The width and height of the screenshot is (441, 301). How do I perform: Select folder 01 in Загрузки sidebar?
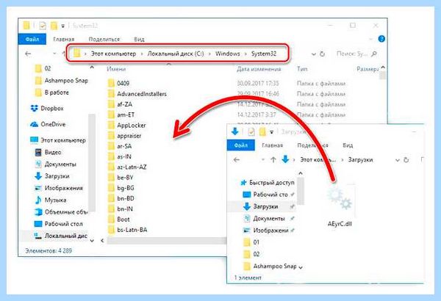coord(251,242)
